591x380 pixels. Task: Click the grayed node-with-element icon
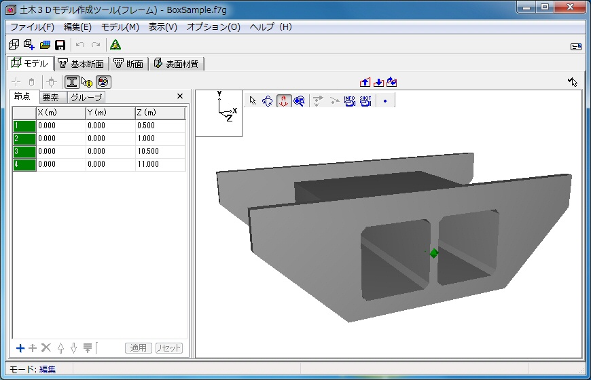point(52,81)
